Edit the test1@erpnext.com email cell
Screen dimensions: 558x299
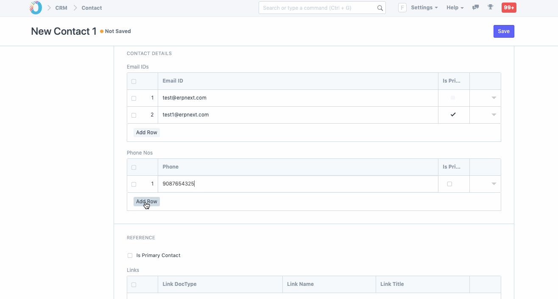click(298, 115)
